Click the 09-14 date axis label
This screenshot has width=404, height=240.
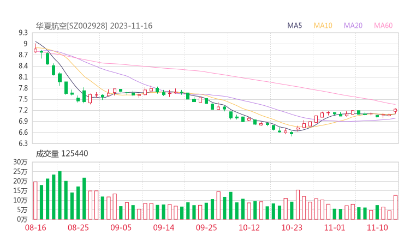[x=164, y=227]
